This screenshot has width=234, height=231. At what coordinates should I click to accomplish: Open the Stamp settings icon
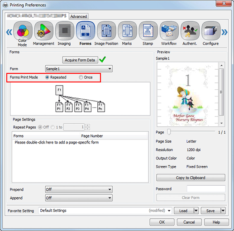[x=148, y=31]
